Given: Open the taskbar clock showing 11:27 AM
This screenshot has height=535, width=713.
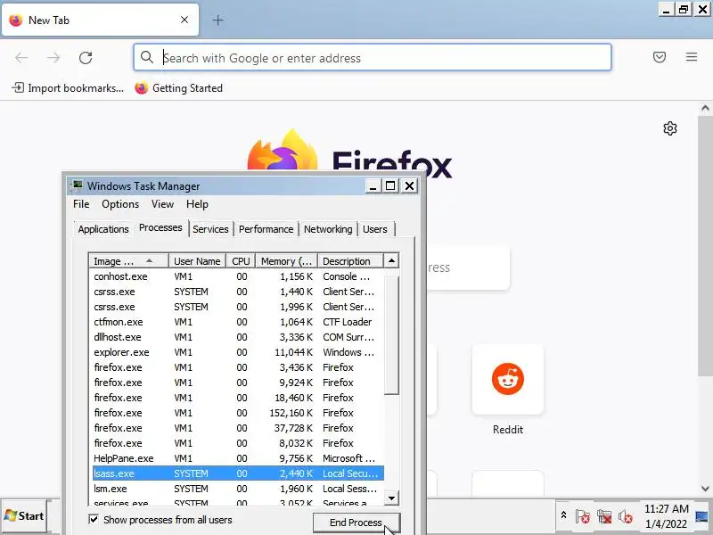Looking at the screenshot, I should coord(666,516).
